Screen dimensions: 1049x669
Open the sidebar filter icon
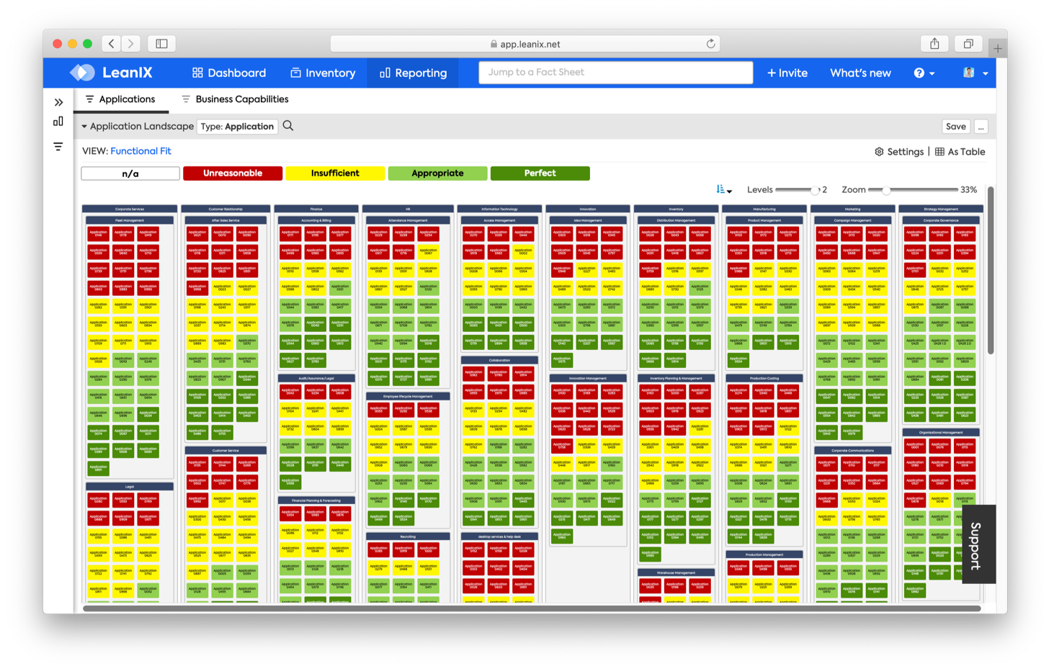[58, 147]
